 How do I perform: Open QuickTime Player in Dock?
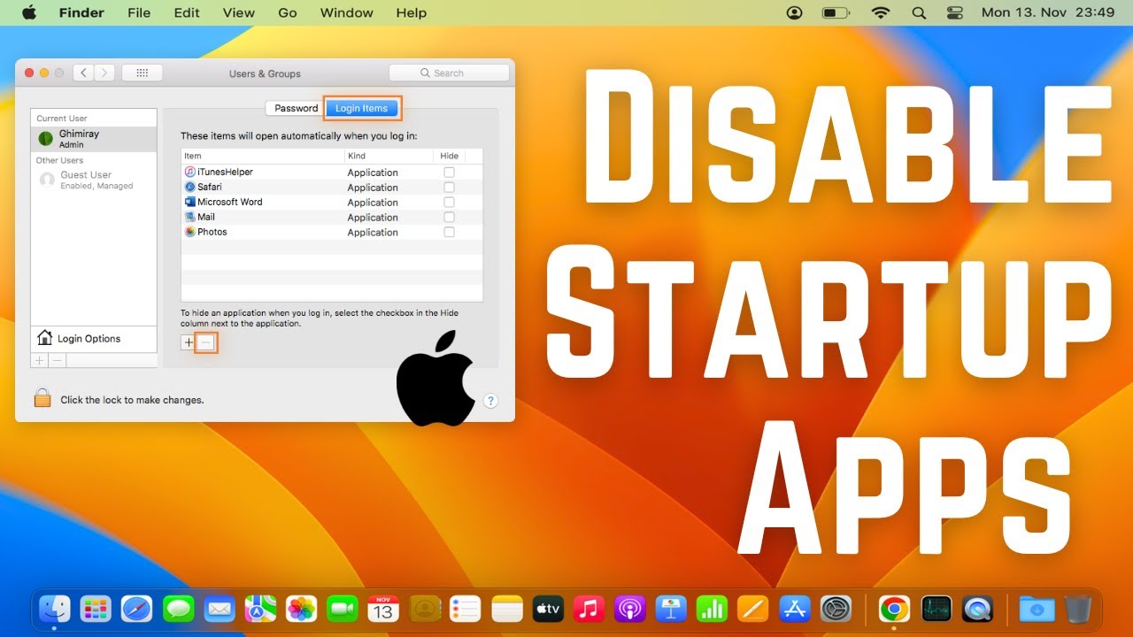click(978, 609)
